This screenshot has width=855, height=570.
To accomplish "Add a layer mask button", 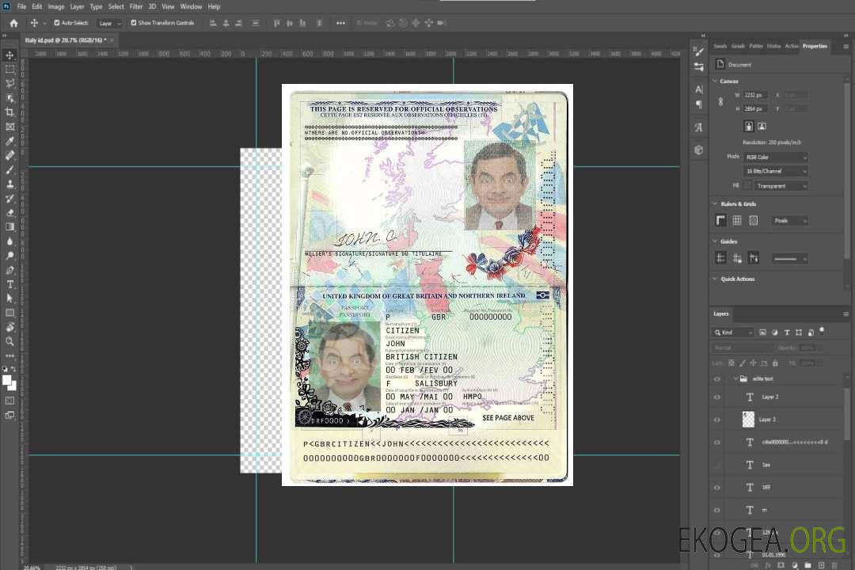I will click(x=781, y=565).
